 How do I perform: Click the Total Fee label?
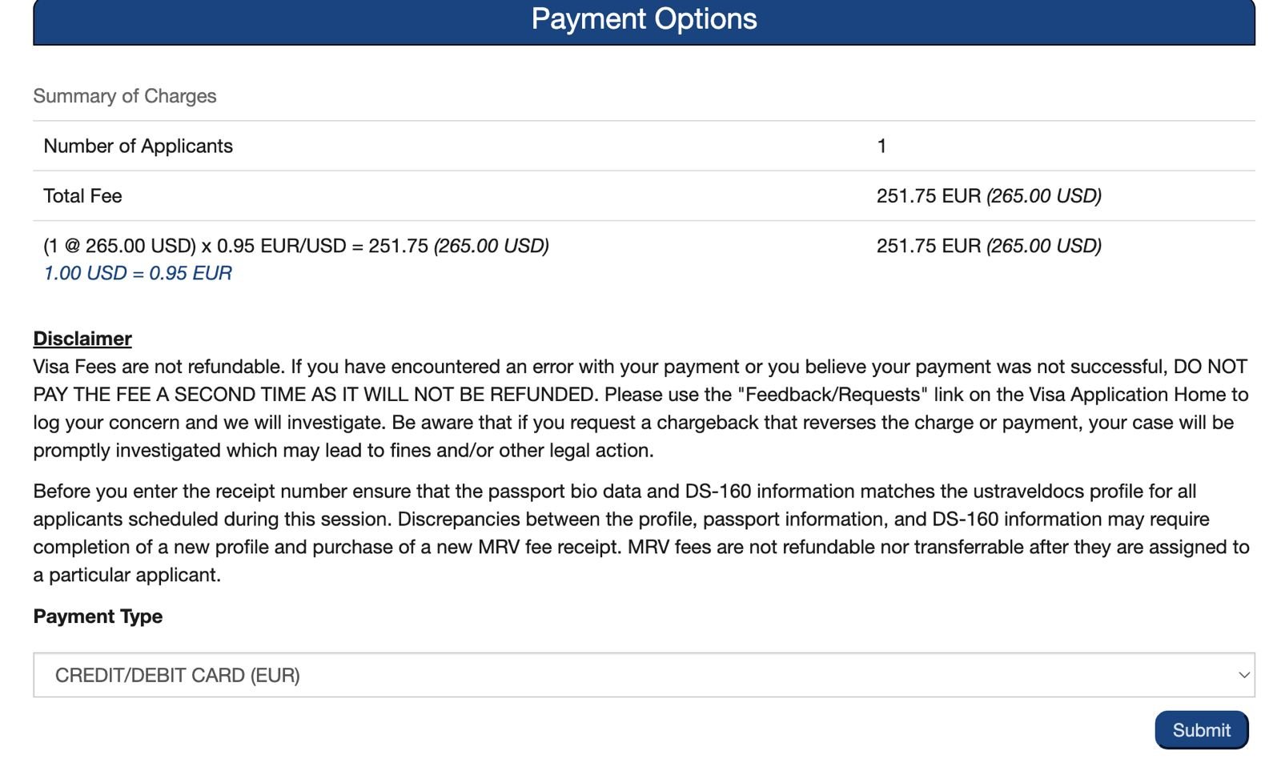82,196
